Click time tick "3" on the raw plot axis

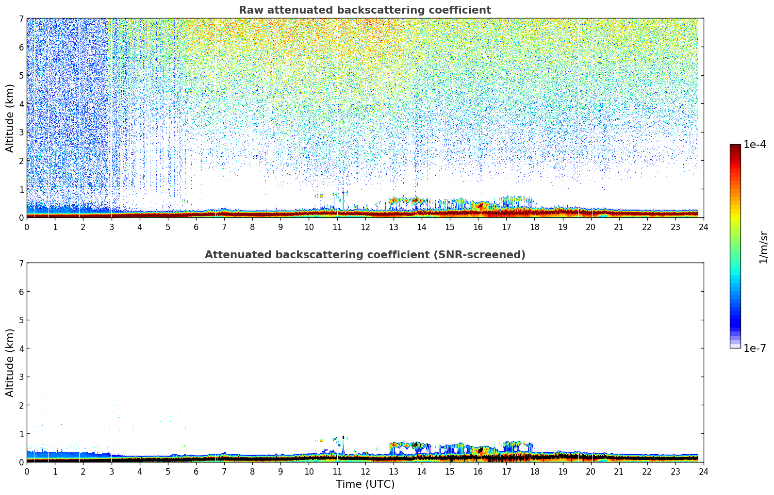[x=111, y=227]
